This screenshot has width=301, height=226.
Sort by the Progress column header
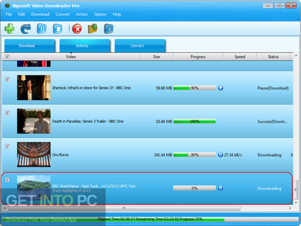198,57
